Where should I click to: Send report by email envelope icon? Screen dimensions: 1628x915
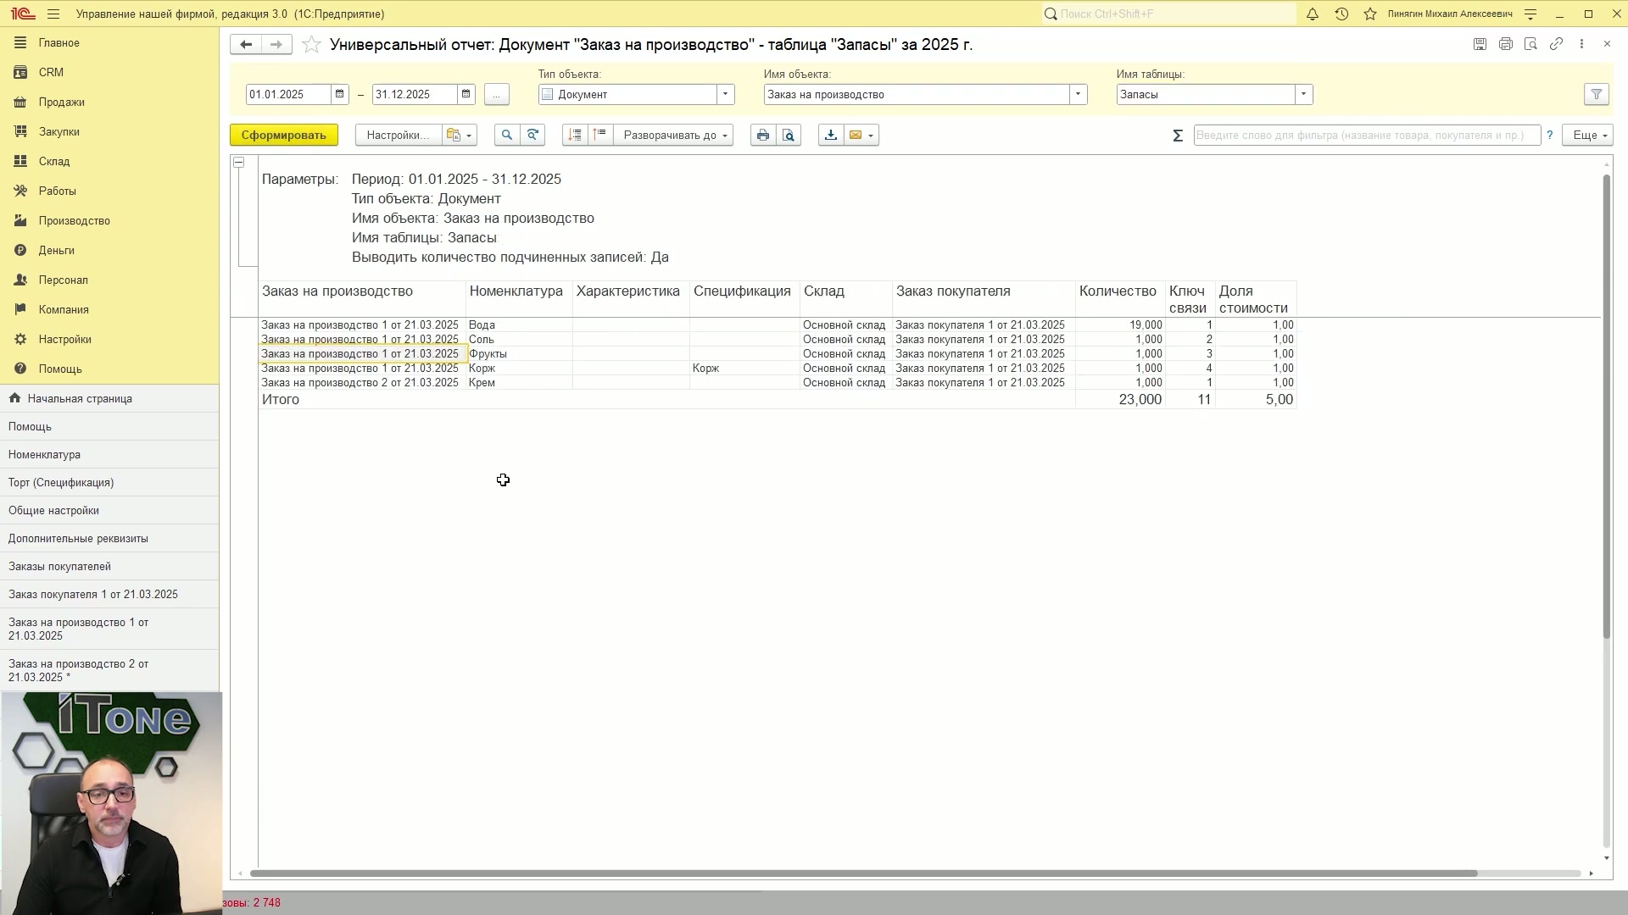[861, 136]
